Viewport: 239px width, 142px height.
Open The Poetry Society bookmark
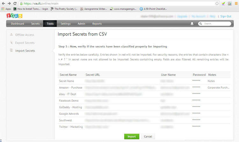64,9
